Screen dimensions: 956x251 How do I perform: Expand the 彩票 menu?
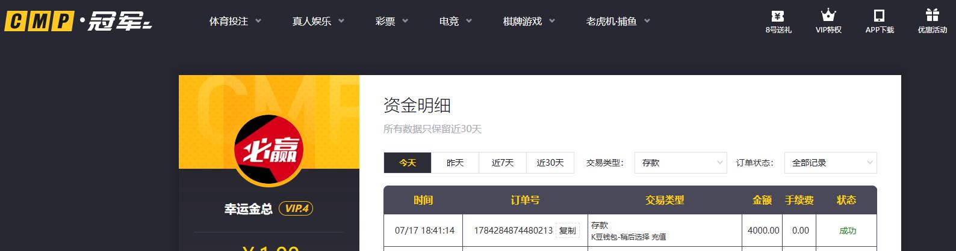coord(392,21)
